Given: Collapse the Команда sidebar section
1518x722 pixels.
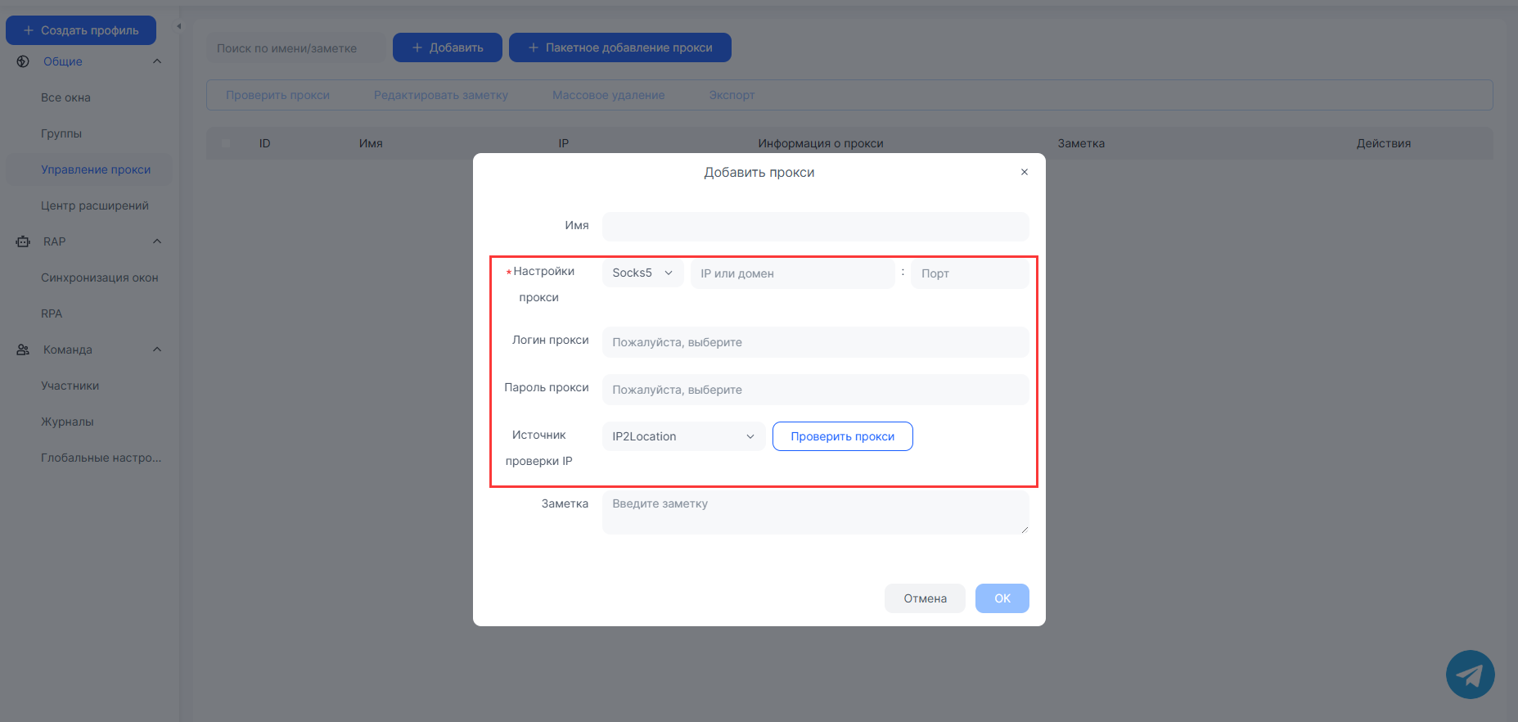Looking at the screenshot, I should click(x=157, y=350).
